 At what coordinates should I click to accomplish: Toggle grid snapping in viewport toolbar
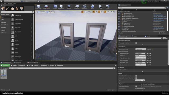point(94,12)
